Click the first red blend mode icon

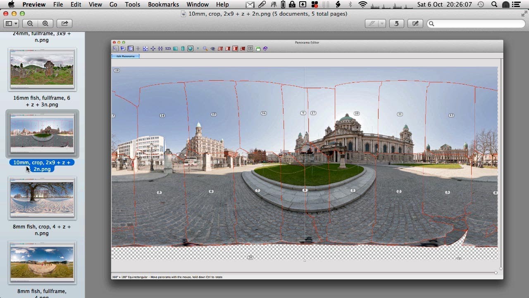click(220, 48)
